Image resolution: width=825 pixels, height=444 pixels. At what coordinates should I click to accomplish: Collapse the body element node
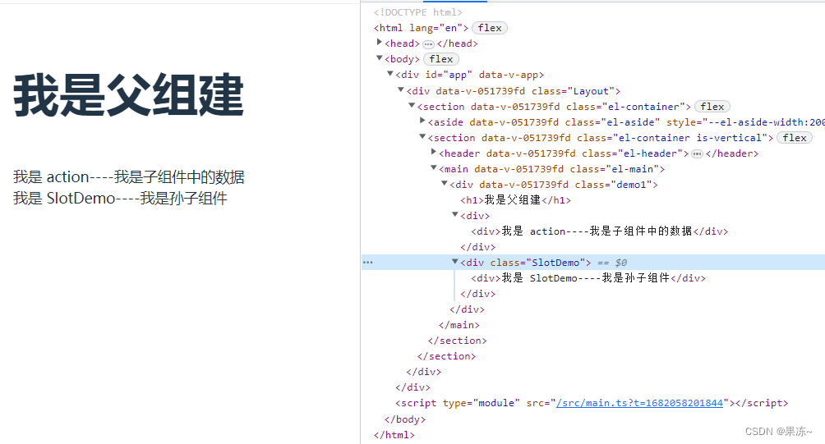coord(380,58)
